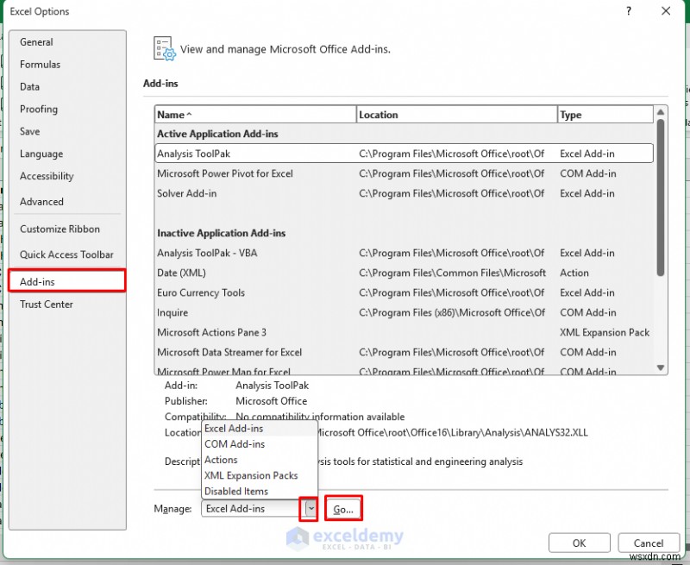This screenshot has width=690, height=565.
Task: Select Microsoft Data Streamer for Excel row
Action: [404, 352]
